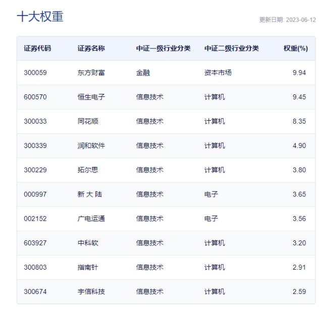
Task: Select stock name 中科软
Action: [x=88, y=243]
